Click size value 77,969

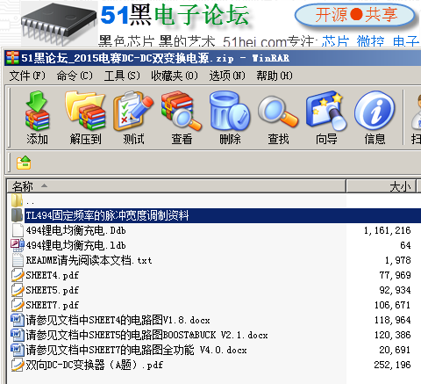tap(395, 275)
